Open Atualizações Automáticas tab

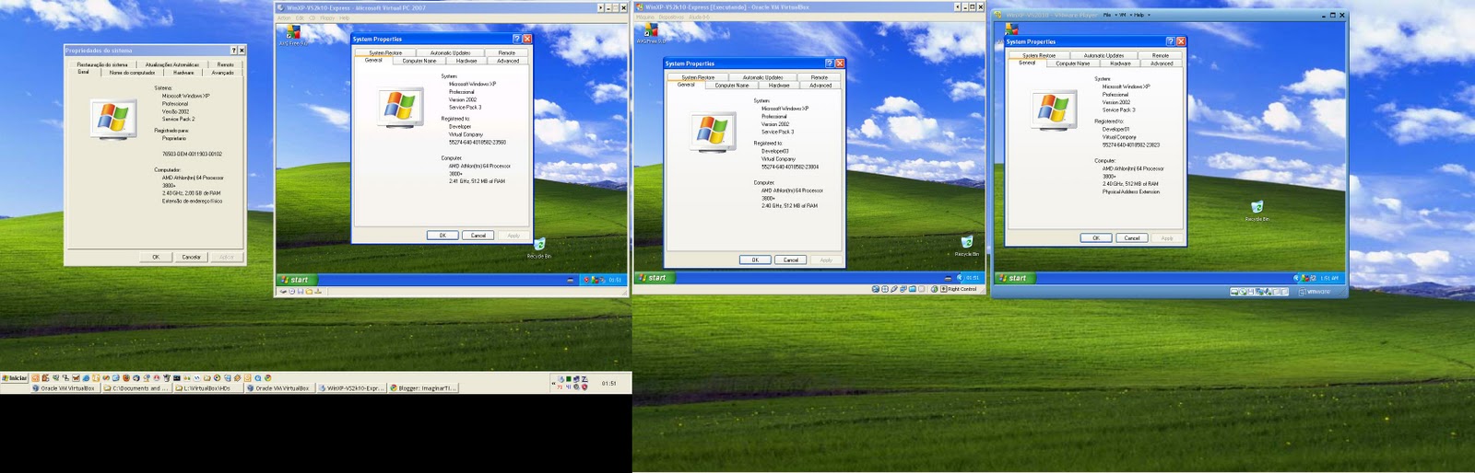click(172, 64)
